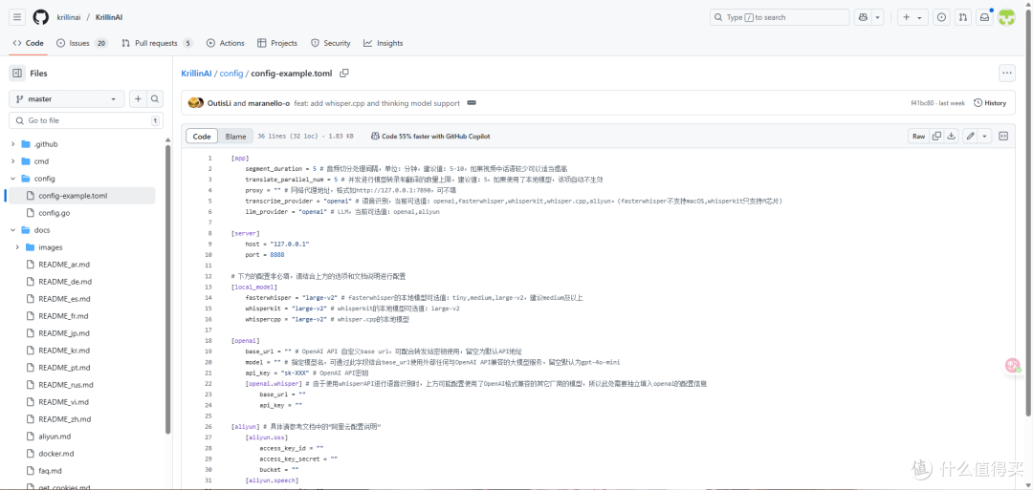Expand the .github folder
This screenshot has height=490, width=1033.
[x=13, y=144]
